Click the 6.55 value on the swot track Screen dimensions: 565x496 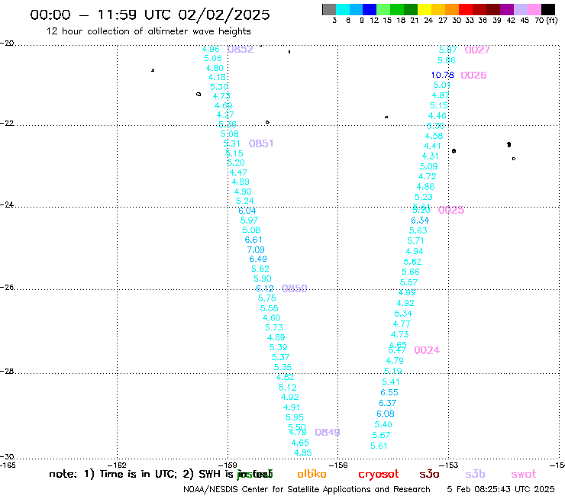[389, 392]
